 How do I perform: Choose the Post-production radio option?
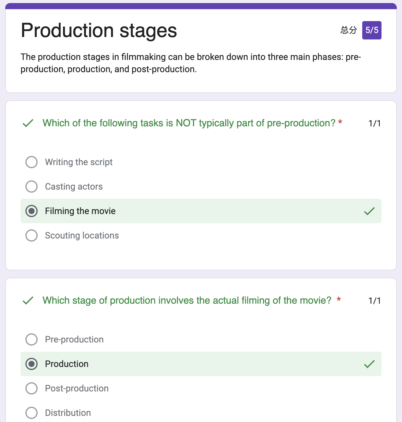[x=32, y=388]
